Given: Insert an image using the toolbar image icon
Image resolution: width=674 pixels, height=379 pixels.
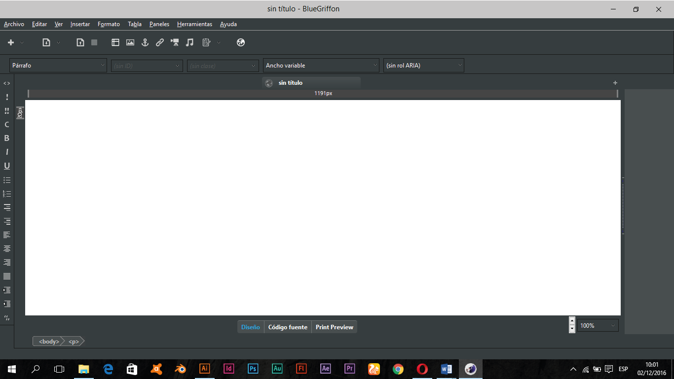Looking at the screenshot, I should pyautogui.click(x=130, y=43).
